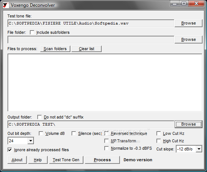Open the Out bit depth dropdown
207x172 pixels.
(x=31, y=141)
